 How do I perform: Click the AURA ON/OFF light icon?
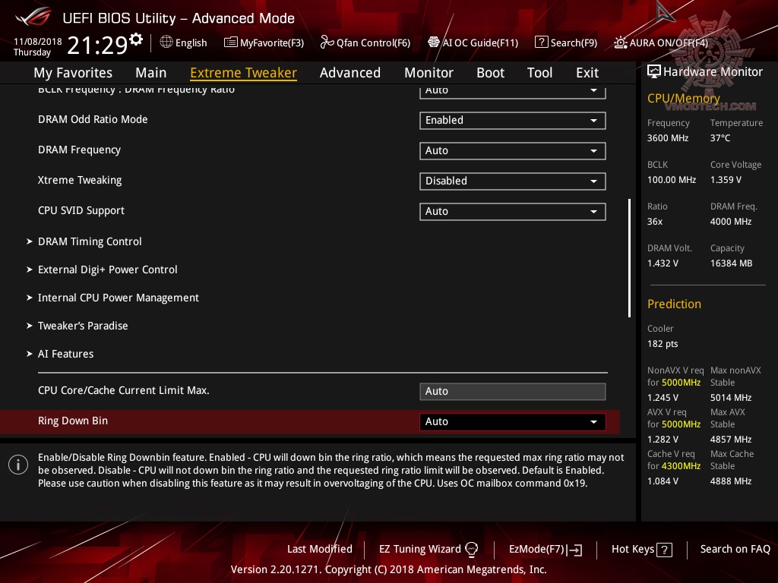tap(620, 43)
